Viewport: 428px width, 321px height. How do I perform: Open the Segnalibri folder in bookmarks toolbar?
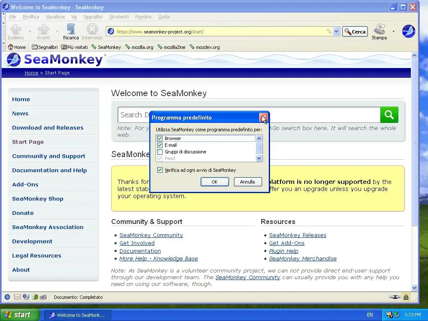[44, 47]
